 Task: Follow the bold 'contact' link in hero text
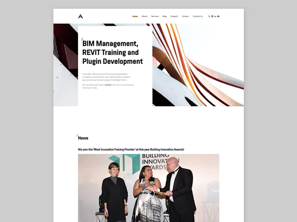click(x=108, y=85)
